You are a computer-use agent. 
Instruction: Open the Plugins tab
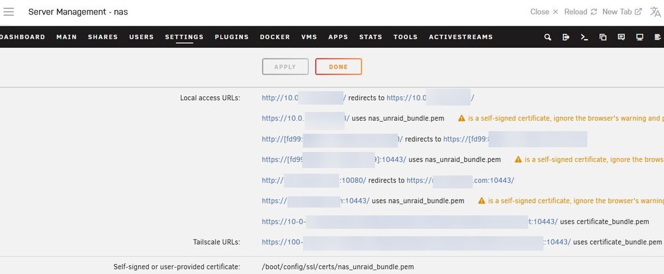[x=232, y=36]
